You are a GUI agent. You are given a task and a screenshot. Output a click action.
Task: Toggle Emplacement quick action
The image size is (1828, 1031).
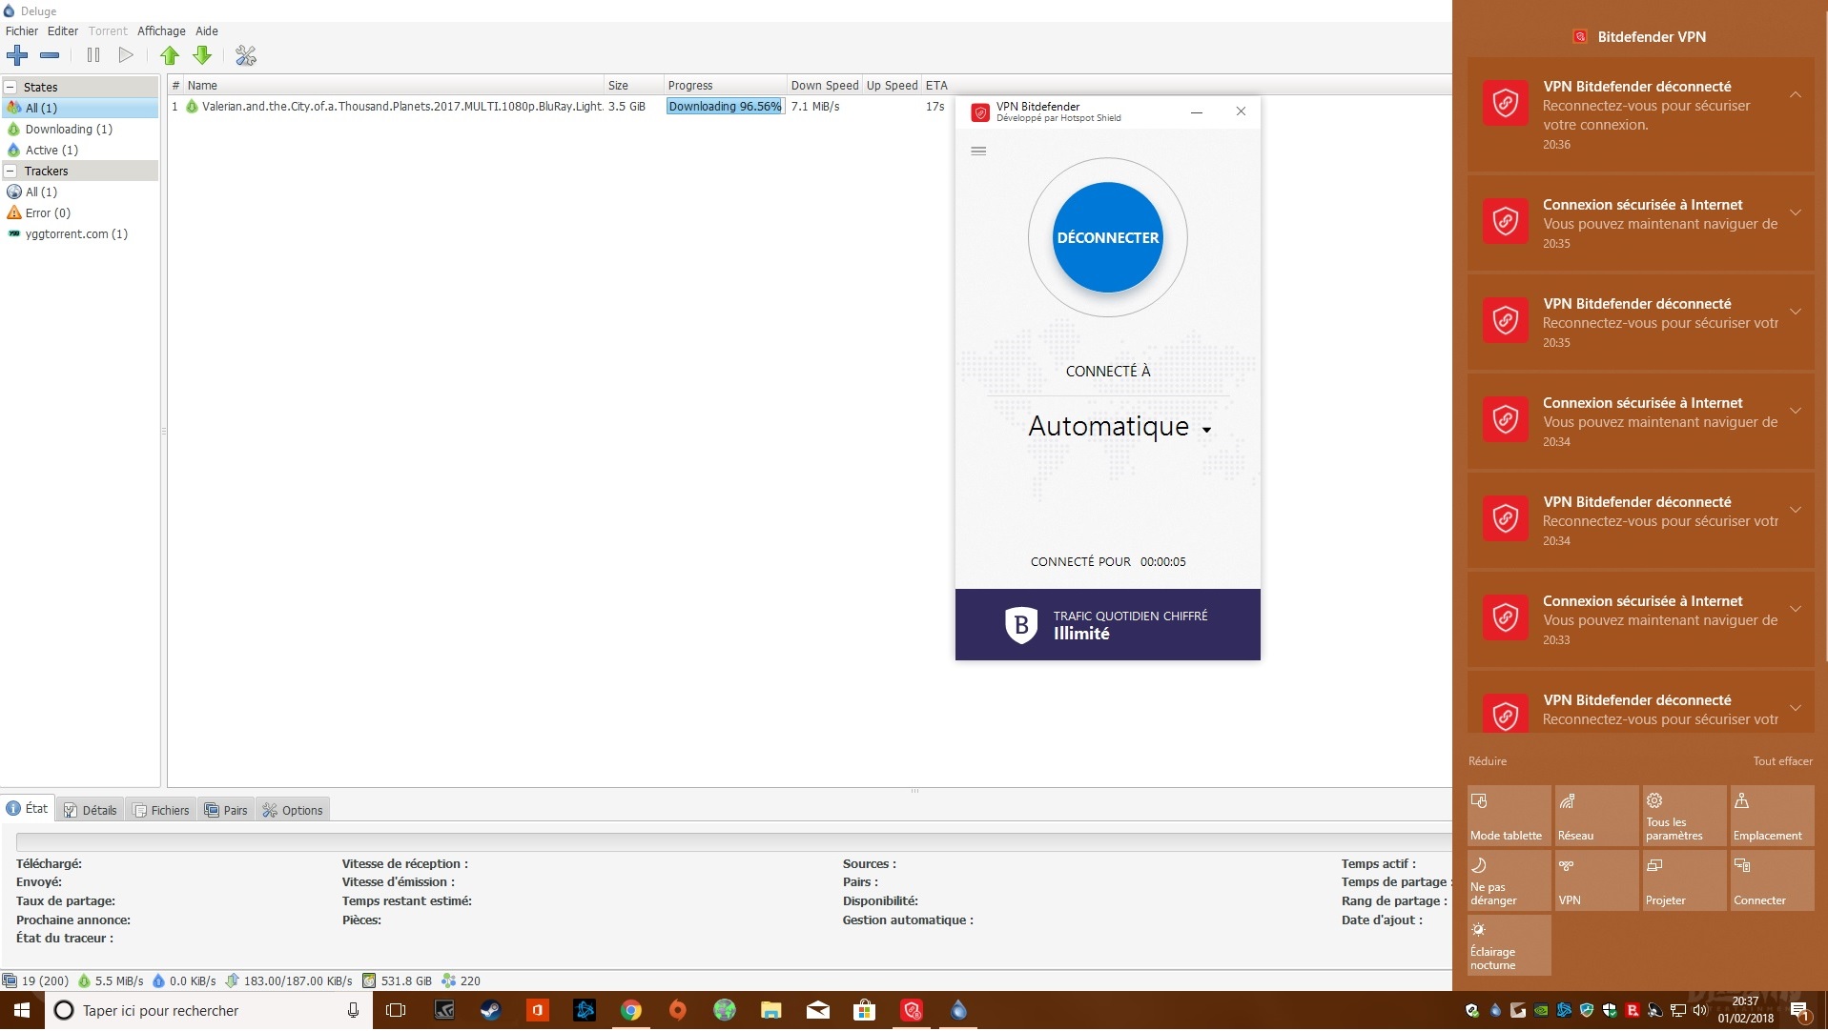pos(1773,816)
